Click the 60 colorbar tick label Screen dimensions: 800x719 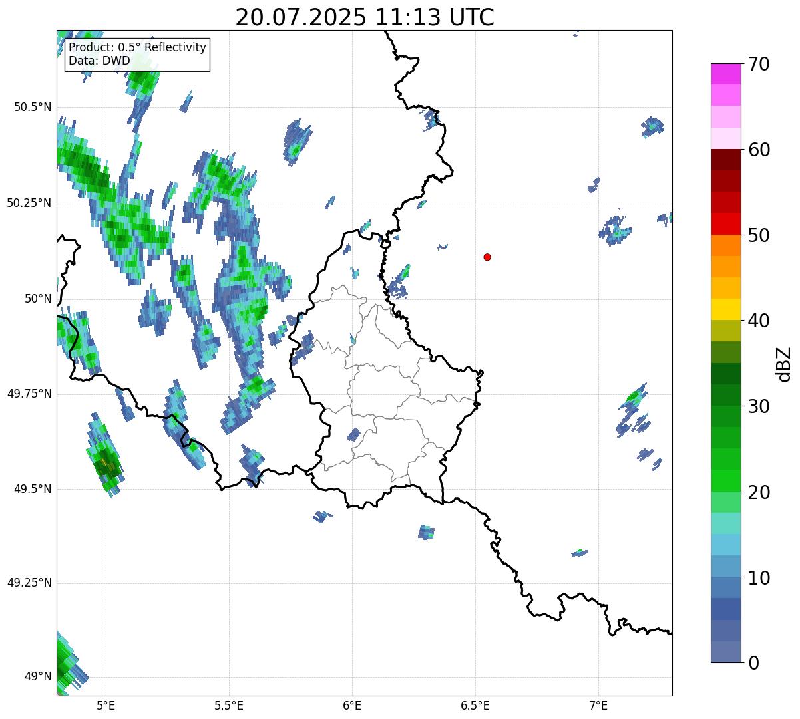[759, 150]
